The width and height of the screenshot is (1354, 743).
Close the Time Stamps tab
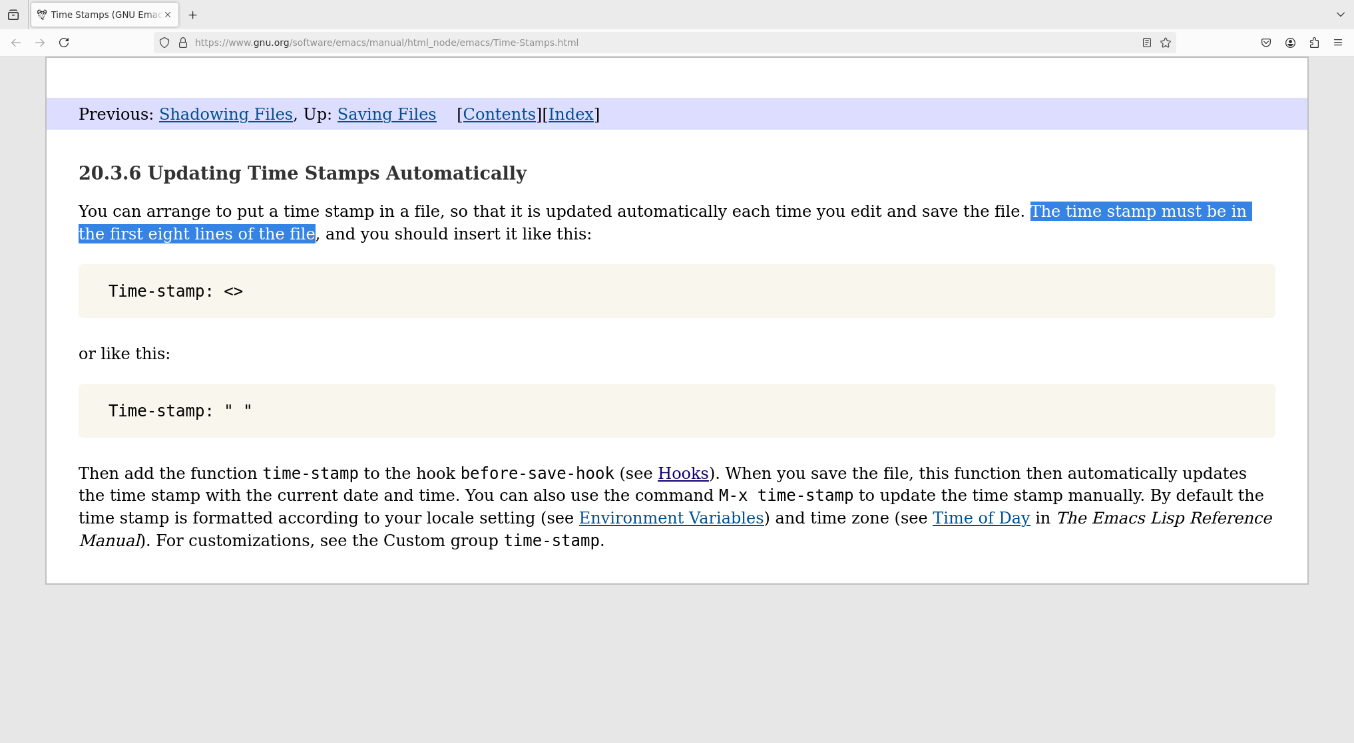168,15
